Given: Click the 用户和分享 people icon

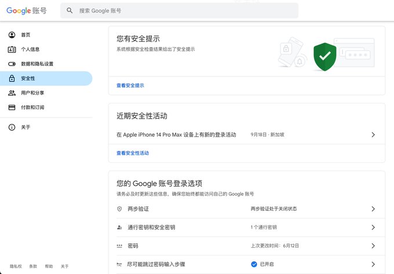Looking at the screenshot, I should click(12, 93).
